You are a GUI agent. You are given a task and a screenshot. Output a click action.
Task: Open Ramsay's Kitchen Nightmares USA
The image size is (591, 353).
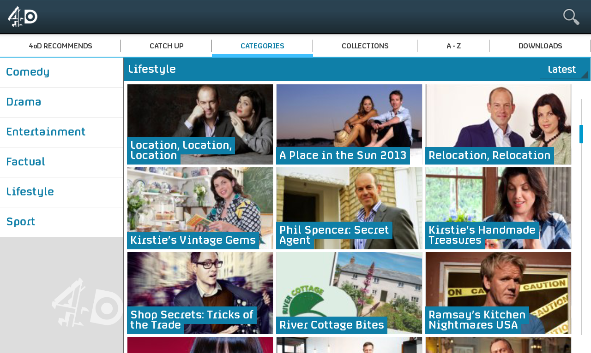click(x=498, y=293)
